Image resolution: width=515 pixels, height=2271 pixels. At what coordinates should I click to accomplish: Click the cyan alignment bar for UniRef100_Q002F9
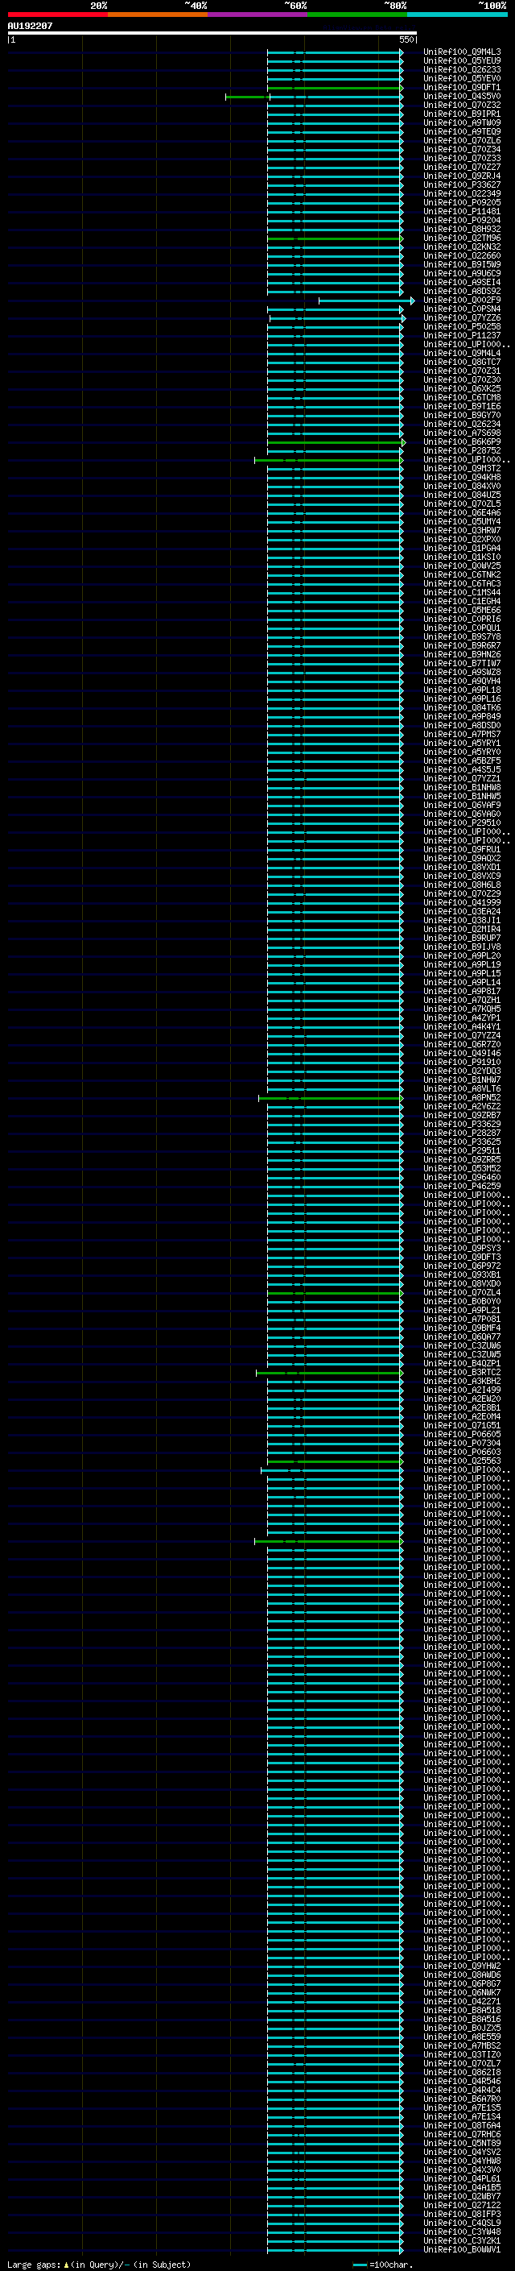366,300
